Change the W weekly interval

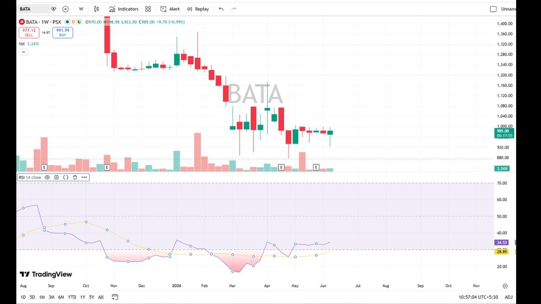[81, 9]
